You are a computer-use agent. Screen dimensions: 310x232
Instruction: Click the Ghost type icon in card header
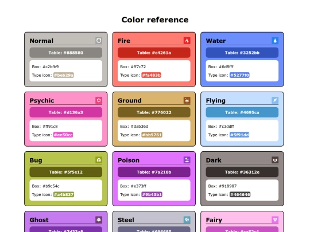(99, 219)
